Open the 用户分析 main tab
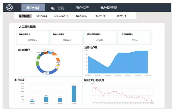 [x=33, y=8]
